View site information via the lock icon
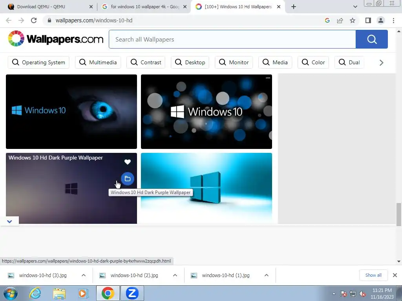Screen dimensions: 402x301 click(x=49, y=20)
